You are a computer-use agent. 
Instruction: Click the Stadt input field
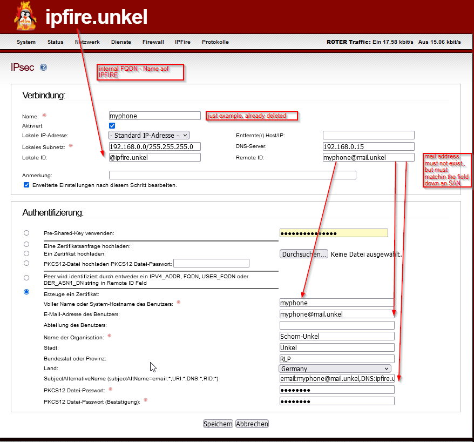337,347
